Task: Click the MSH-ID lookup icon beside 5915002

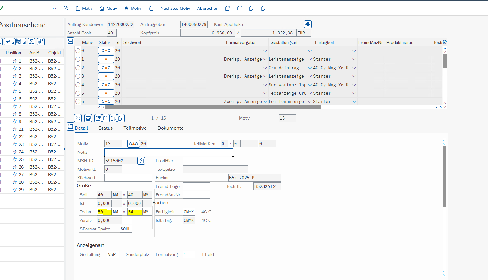Action: pos(141,161)
